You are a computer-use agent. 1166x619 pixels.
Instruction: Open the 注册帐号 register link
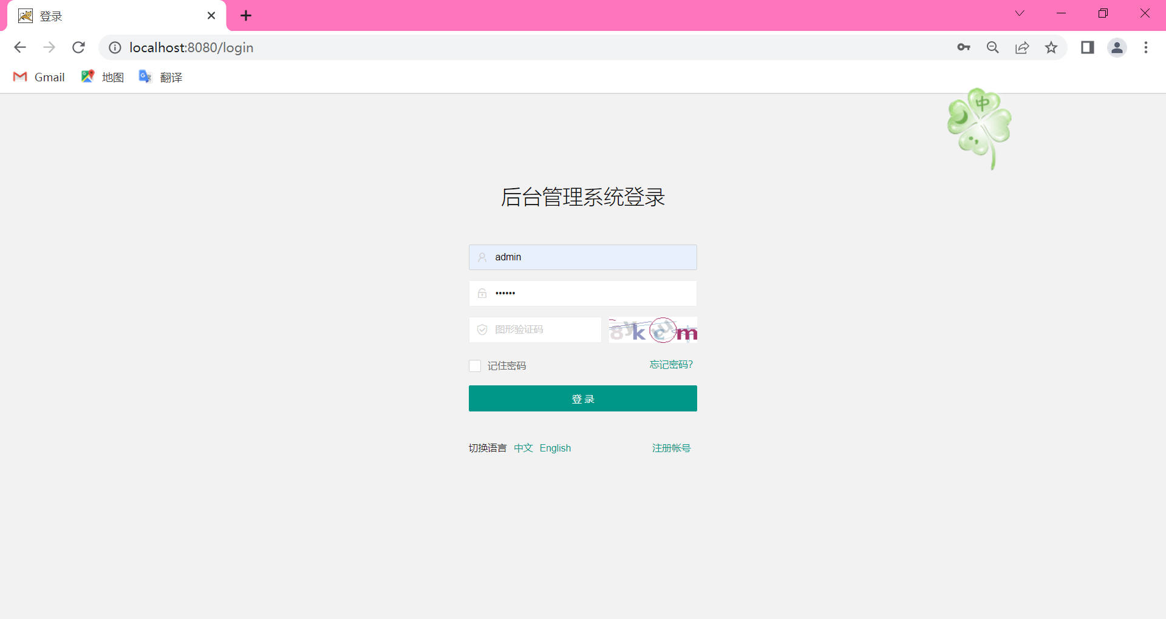tap(671, 448)
